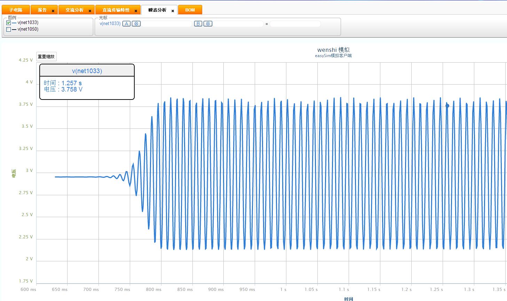Click the easySim模拟客户端 subtitle
This screenshot has width=507, height=301.
pos(333,56)
